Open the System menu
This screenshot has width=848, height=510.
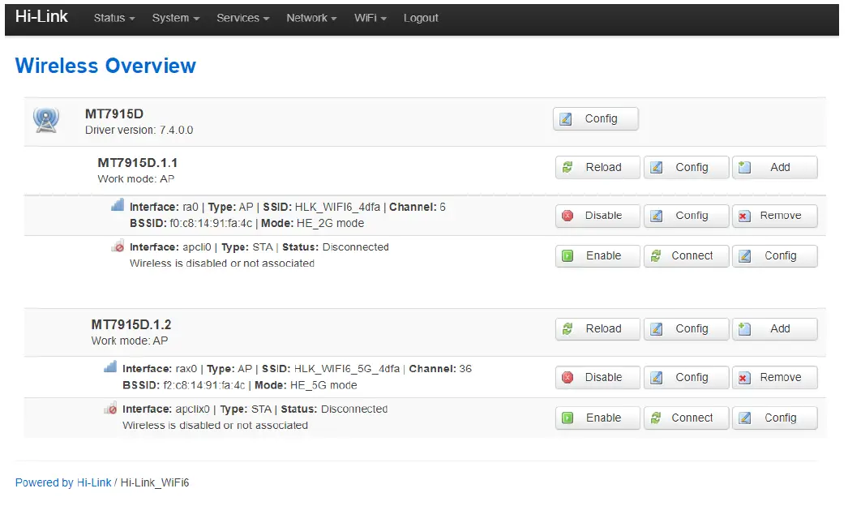click(176, 18)
